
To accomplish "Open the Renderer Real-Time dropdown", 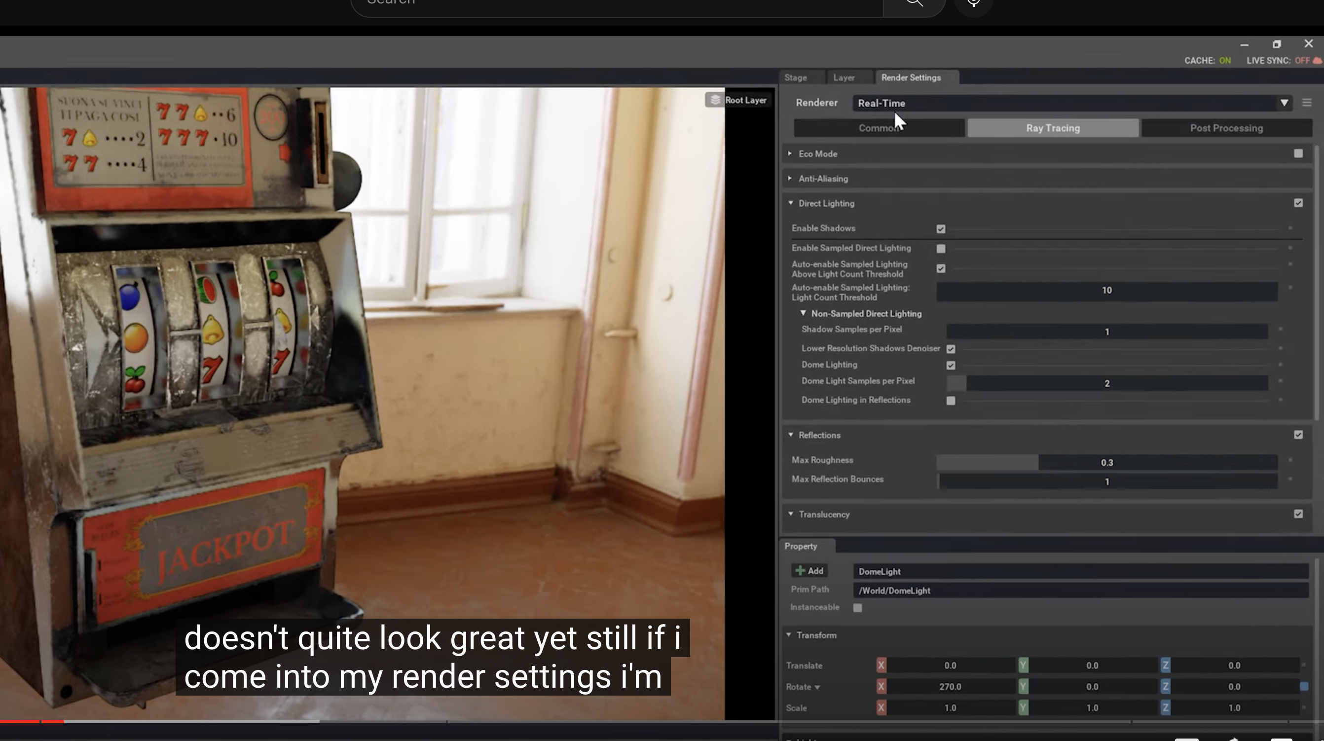I will click(x=1284, y=103).
